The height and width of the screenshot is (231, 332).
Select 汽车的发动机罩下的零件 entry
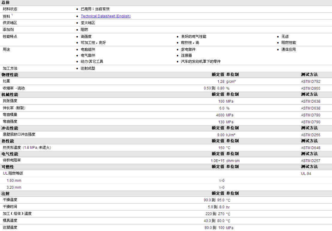201,61
